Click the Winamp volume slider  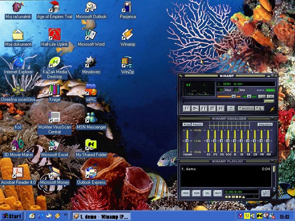click(x=229, y=97)
